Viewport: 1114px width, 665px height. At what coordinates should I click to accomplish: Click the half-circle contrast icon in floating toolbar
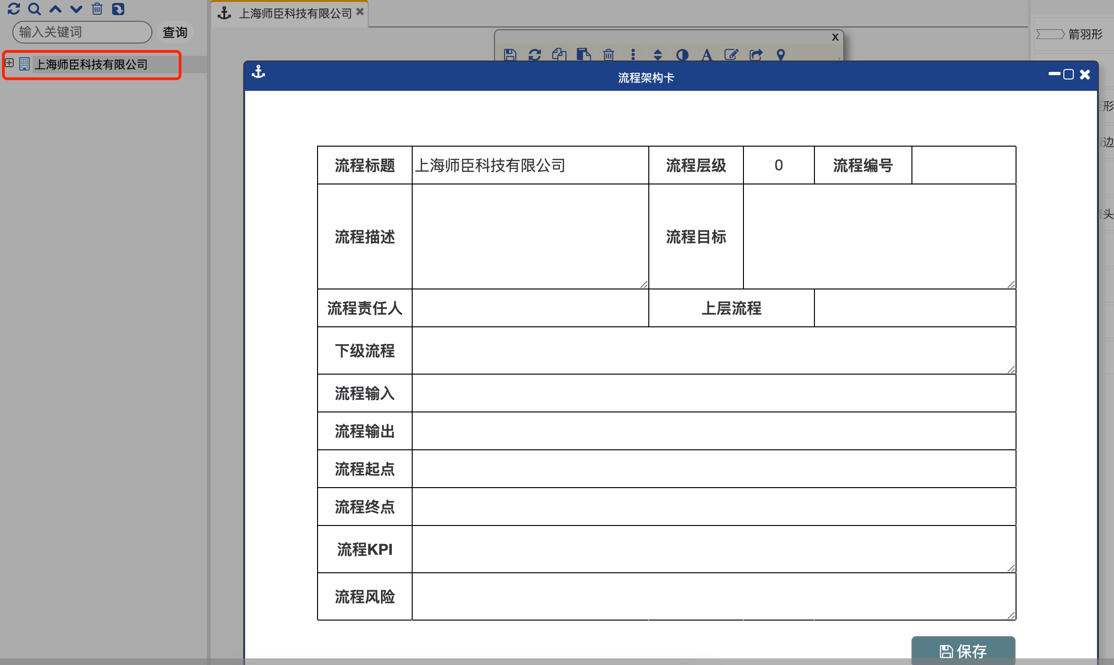tap(682, 55)
